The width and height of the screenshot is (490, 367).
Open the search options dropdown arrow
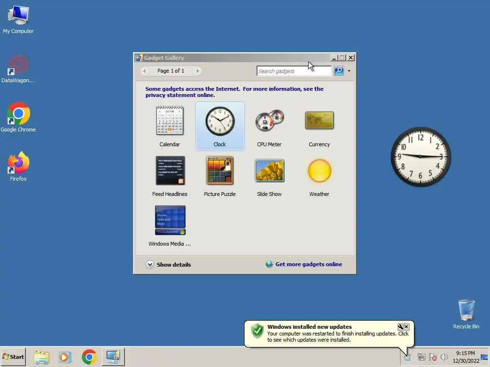click(349, 71)
